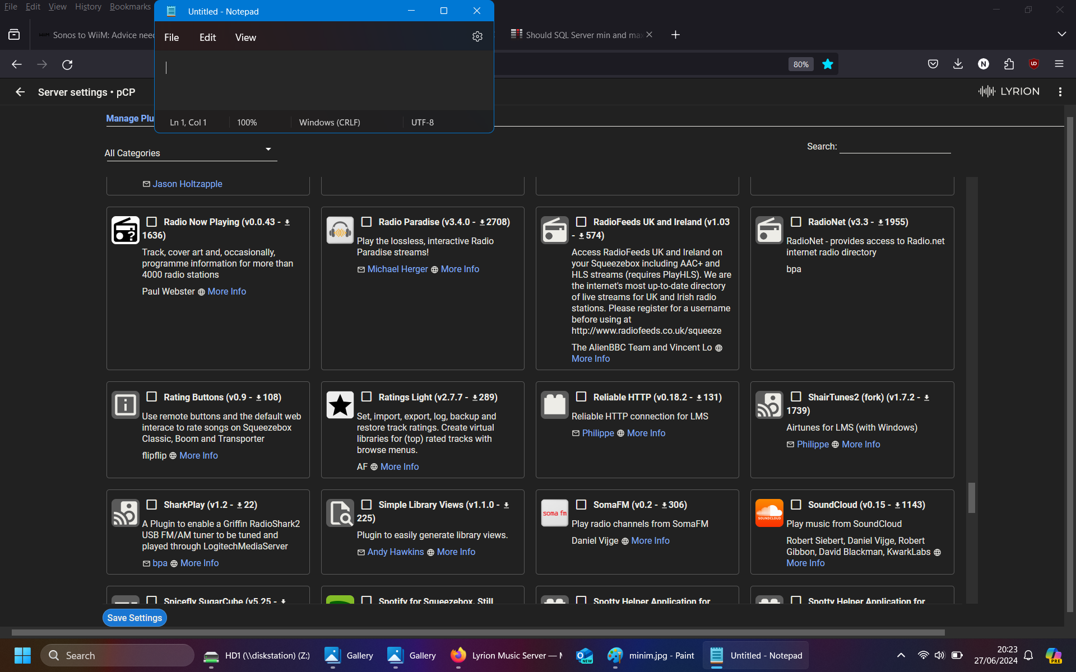Open Paint minim.jpg from the taskbar
This screenshot has height=672, width=1076.
pos(651,655)
